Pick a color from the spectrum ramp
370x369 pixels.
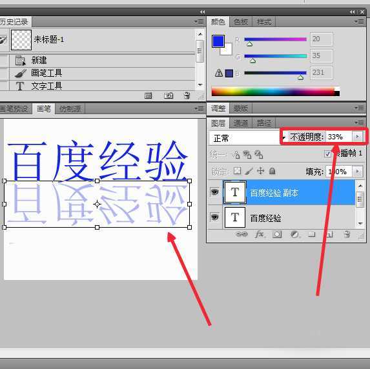click(x=275, y=92)
